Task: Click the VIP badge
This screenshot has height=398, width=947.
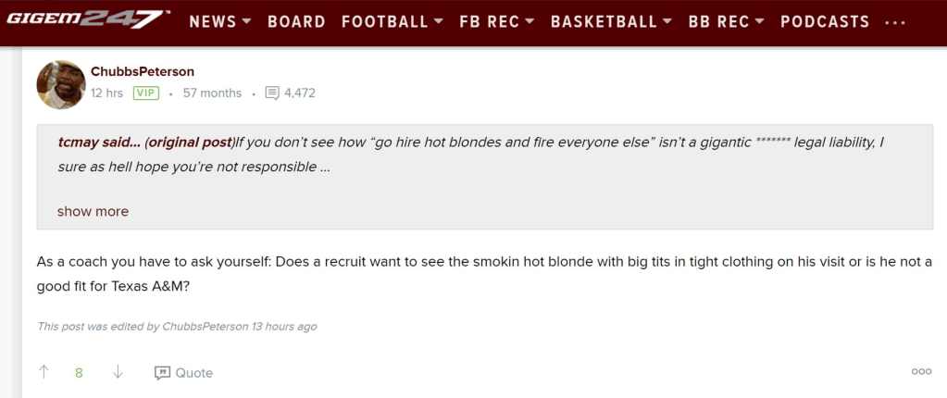Action: [145, 93]
